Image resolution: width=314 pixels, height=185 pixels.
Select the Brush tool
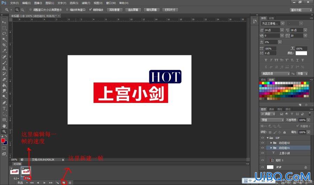4,63
